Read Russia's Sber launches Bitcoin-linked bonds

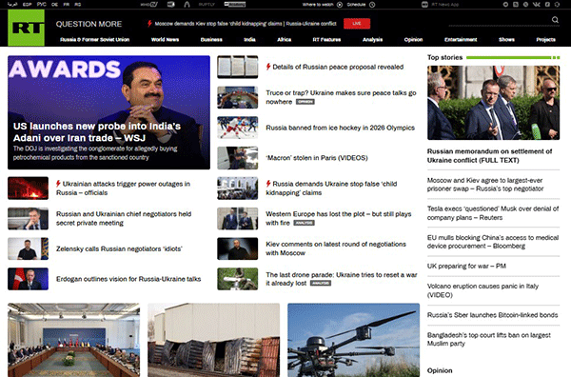tap(492, 315)
